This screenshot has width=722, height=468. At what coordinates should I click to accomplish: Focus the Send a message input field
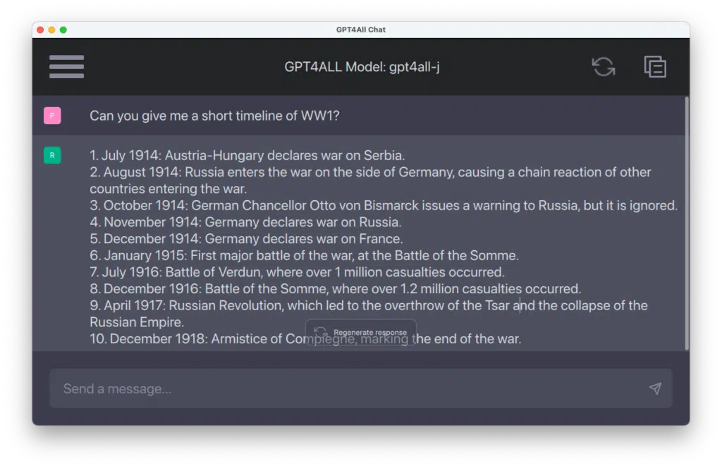360,388
